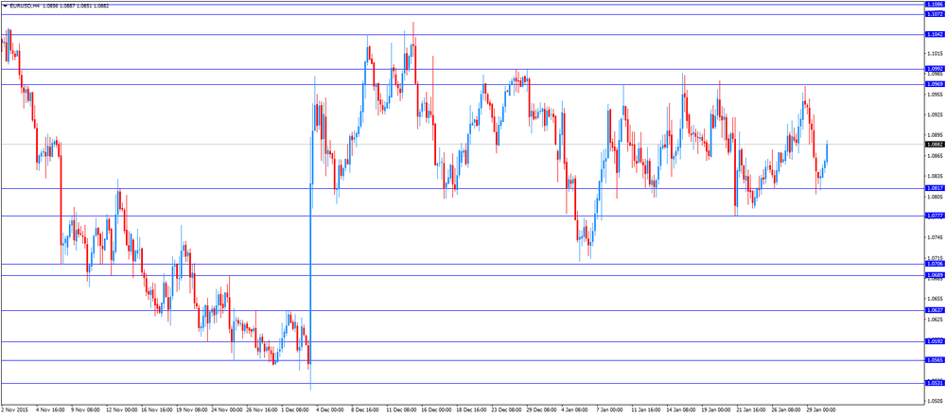Viewport: 946px width, 416px height.
Task: Click the 1.0505 price scale value
Action: point(936,401)
